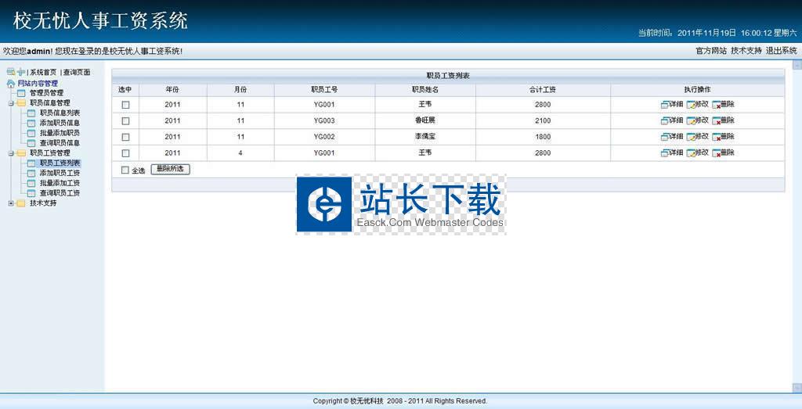
Task: Click the month value 4 cell
Action: tap(240, 153)
